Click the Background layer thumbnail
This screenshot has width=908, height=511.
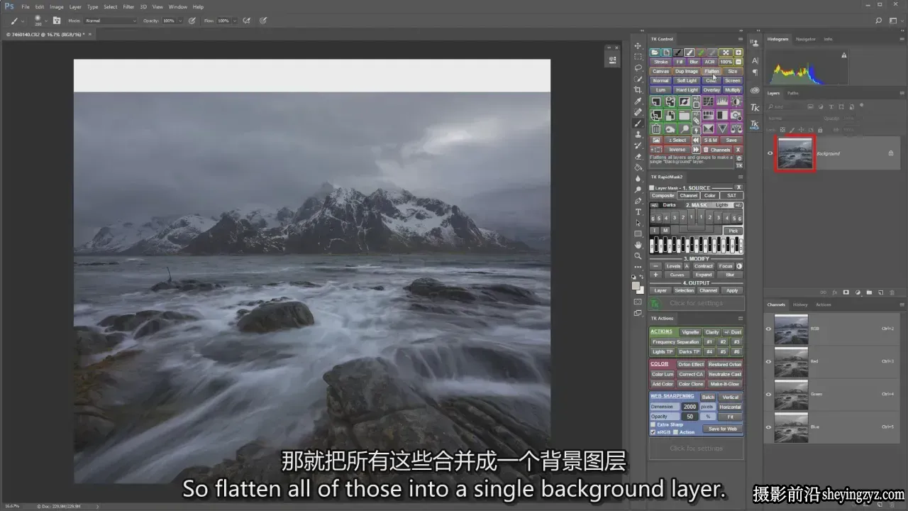[x=794, y=153]
